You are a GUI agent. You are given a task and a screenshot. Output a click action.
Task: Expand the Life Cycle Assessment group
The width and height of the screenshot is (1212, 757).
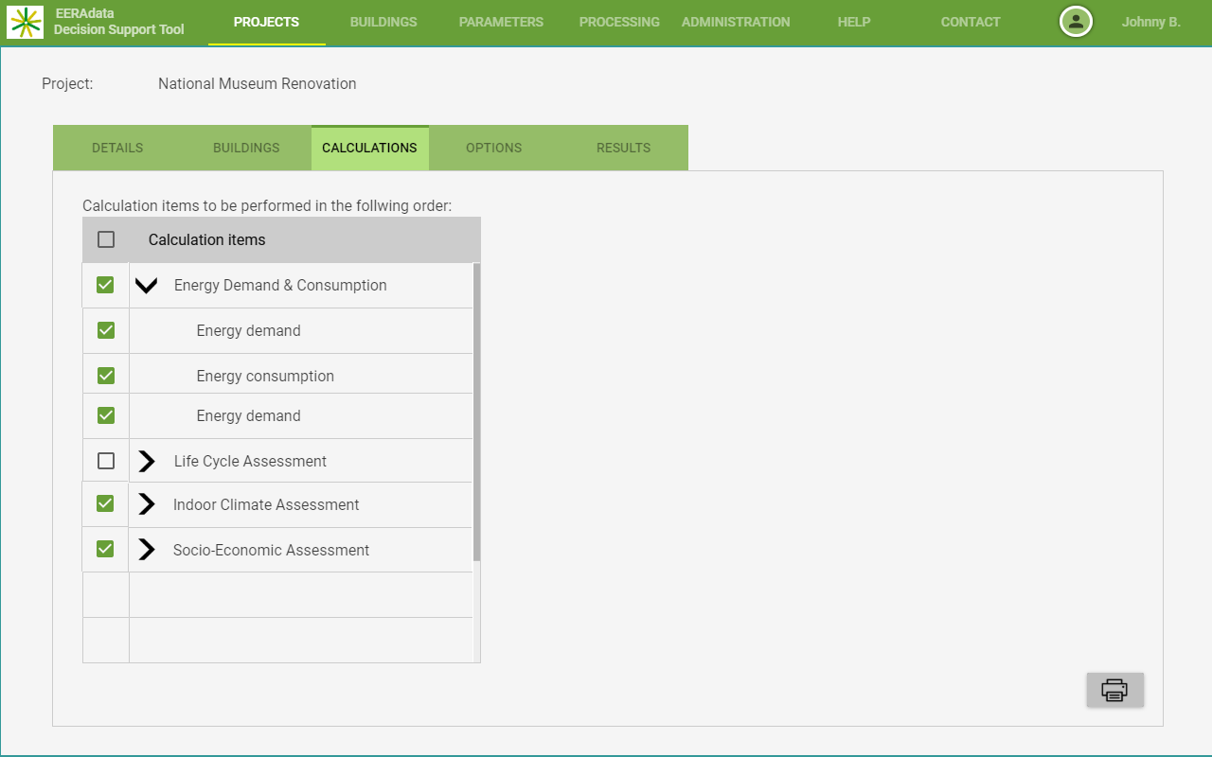[x=147, y=462]
